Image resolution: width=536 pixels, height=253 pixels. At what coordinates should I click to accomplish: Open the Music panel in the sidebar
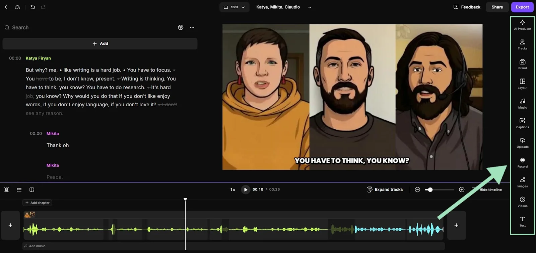522,104
